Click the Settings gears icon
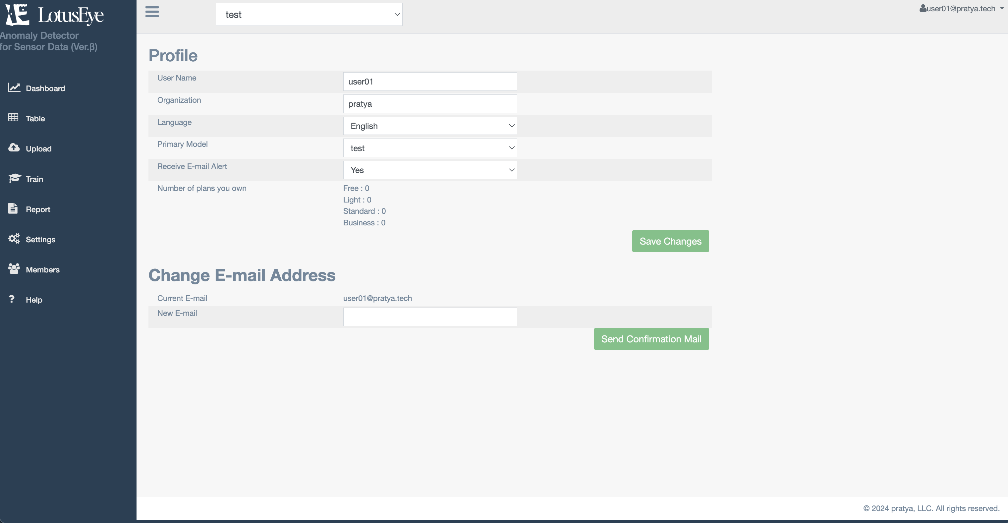This screenshot has width=1008, height=523. pos(14,238)
